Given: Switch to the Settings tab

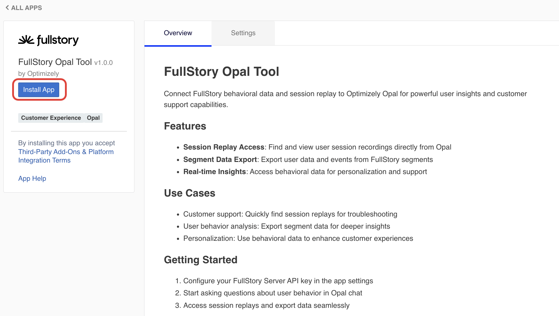Looking at the screenshot, I should pos(243,33).
